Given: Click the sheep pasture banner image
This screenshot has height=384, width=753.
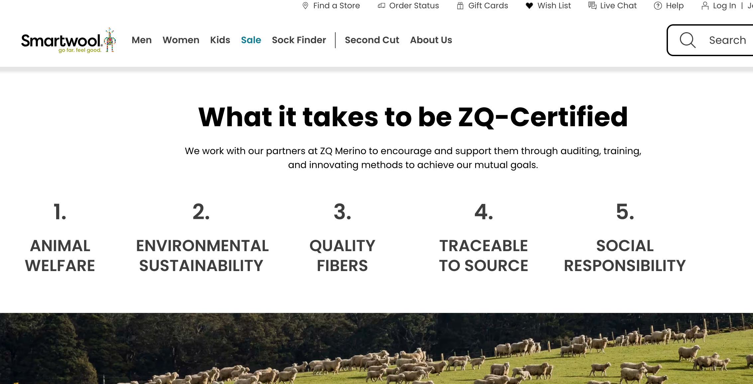Looking at the screenshot, I should point(376,349).
